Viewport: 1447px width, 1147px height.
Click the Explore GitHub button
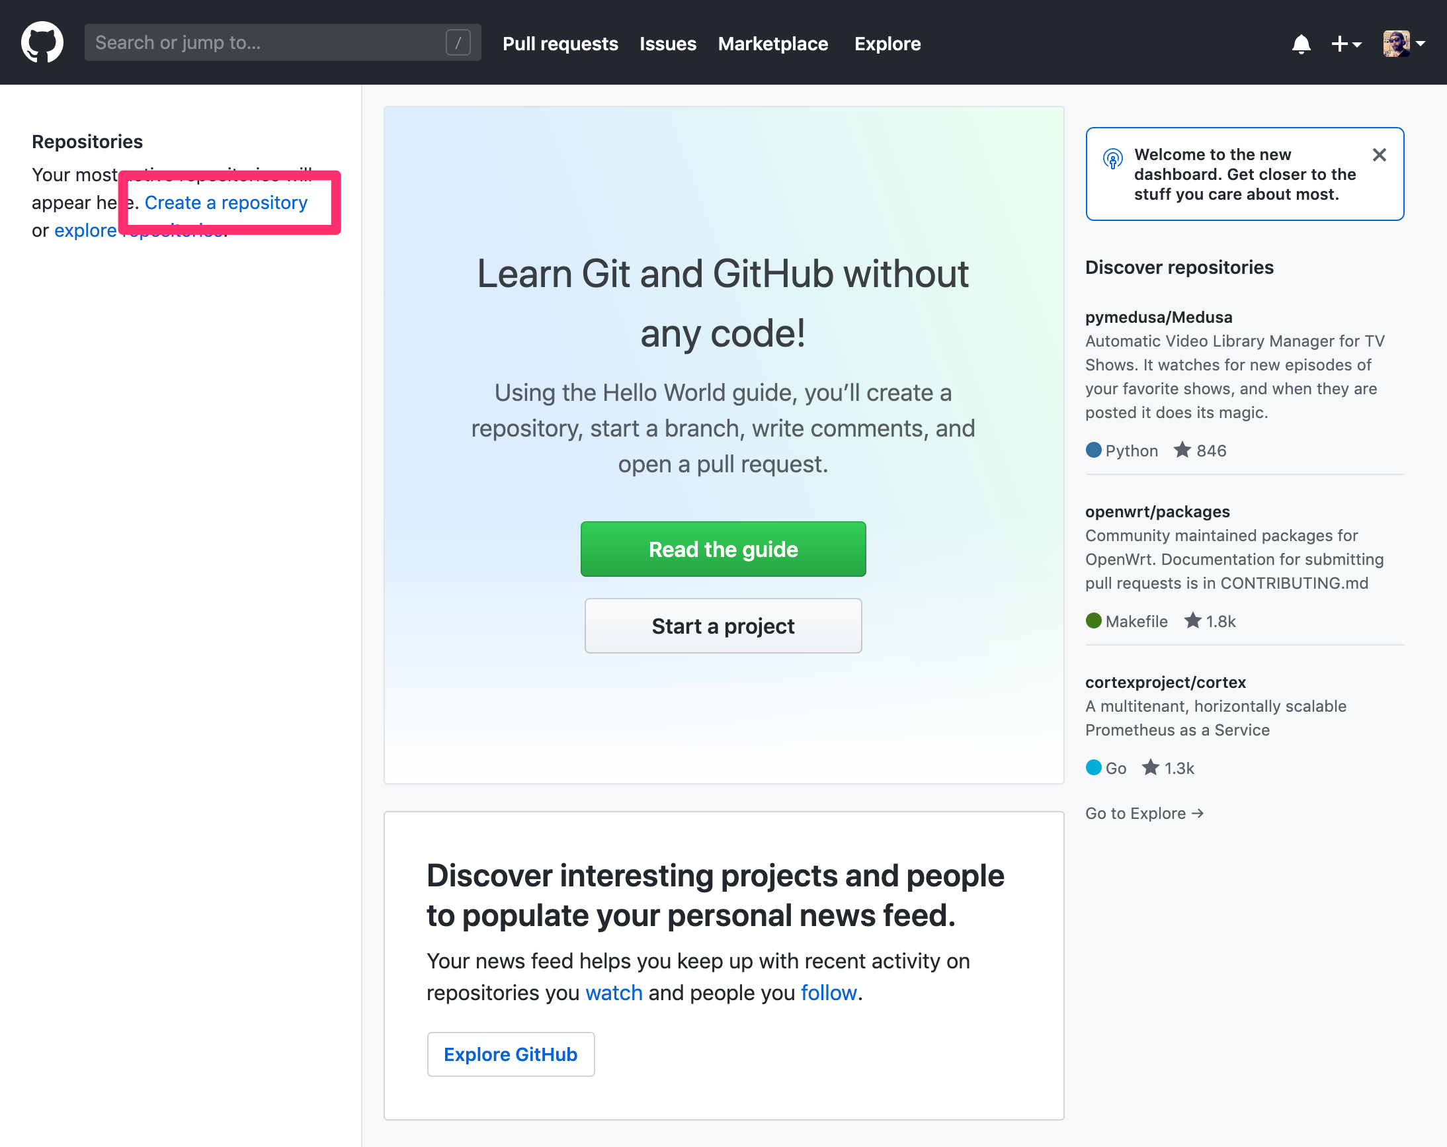click(x=511, y=1054)
